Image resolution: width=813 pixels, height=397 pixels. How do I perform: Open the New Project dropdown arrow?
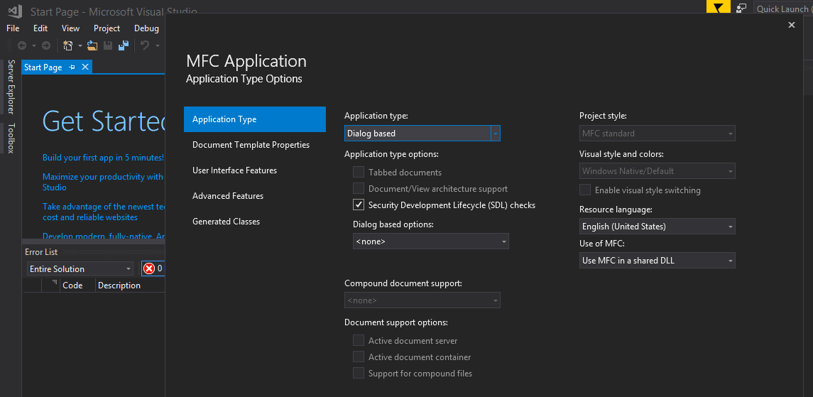click(80, 46)
